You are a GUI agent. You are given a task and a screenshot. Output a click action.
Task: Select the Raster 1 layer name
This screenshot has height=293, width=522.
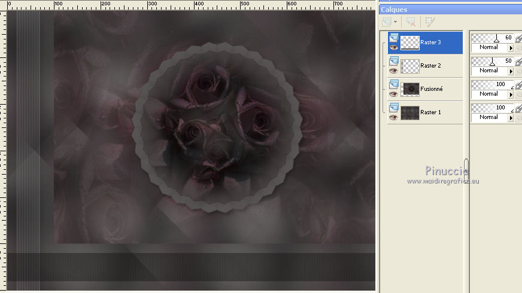(x=430, y=112)
